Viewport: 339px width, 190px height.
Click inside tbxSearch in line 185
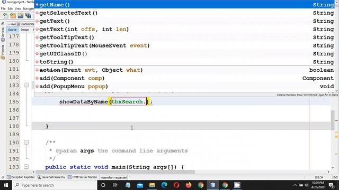(x=127, y=102)
